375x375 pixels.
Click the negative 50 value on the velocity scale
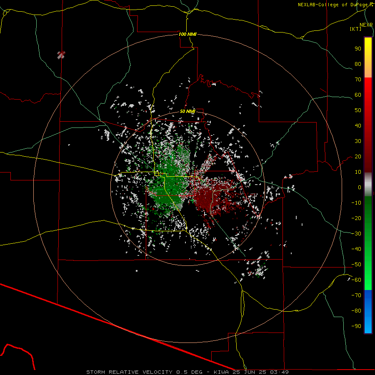tap(356, 265)
